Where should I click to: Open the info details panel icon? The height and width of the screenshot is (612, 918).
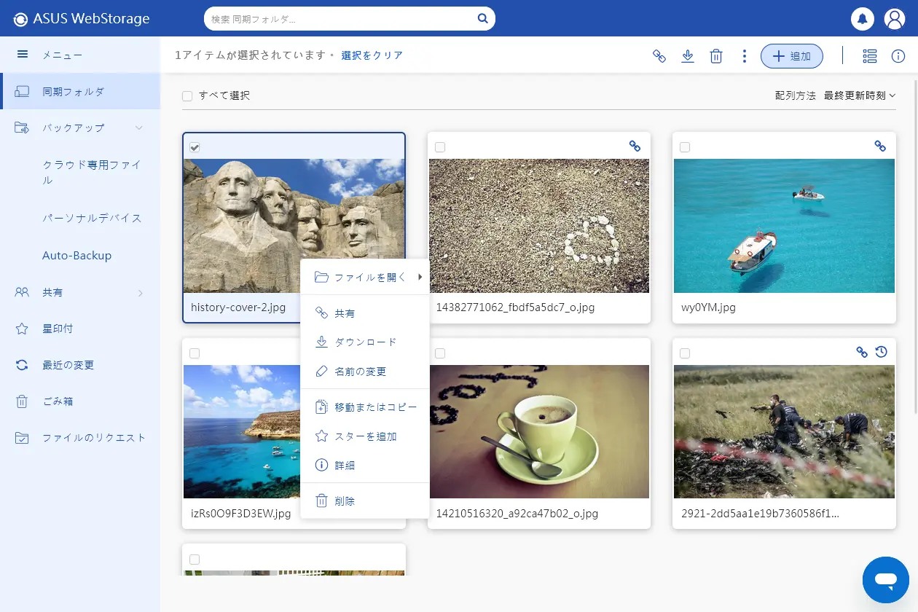(898, 56)
